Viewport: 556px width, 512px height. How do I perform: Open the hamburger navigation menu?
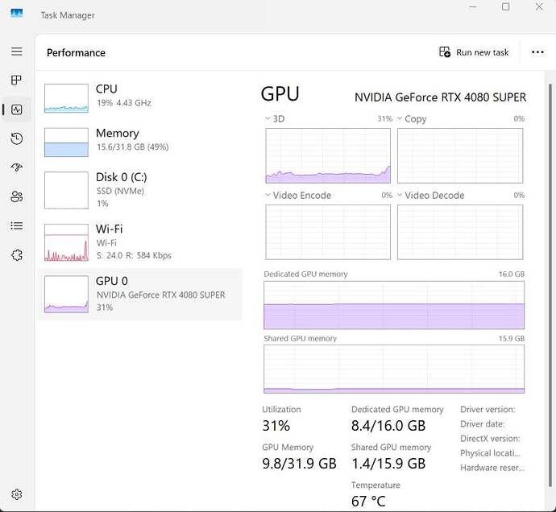click(17, 52)
